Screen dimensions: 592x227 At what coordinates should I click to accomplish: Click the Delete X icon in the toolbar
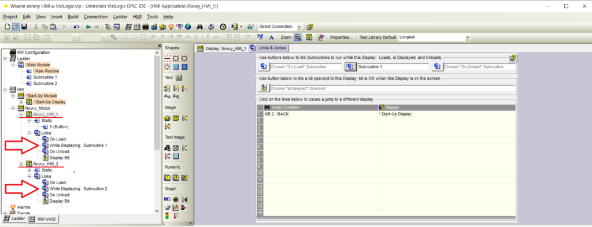point(65,27)
